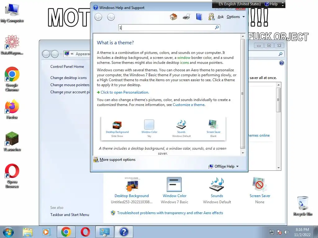
Task: Click the theme components illustration image
Action: [x=163, y=129]
